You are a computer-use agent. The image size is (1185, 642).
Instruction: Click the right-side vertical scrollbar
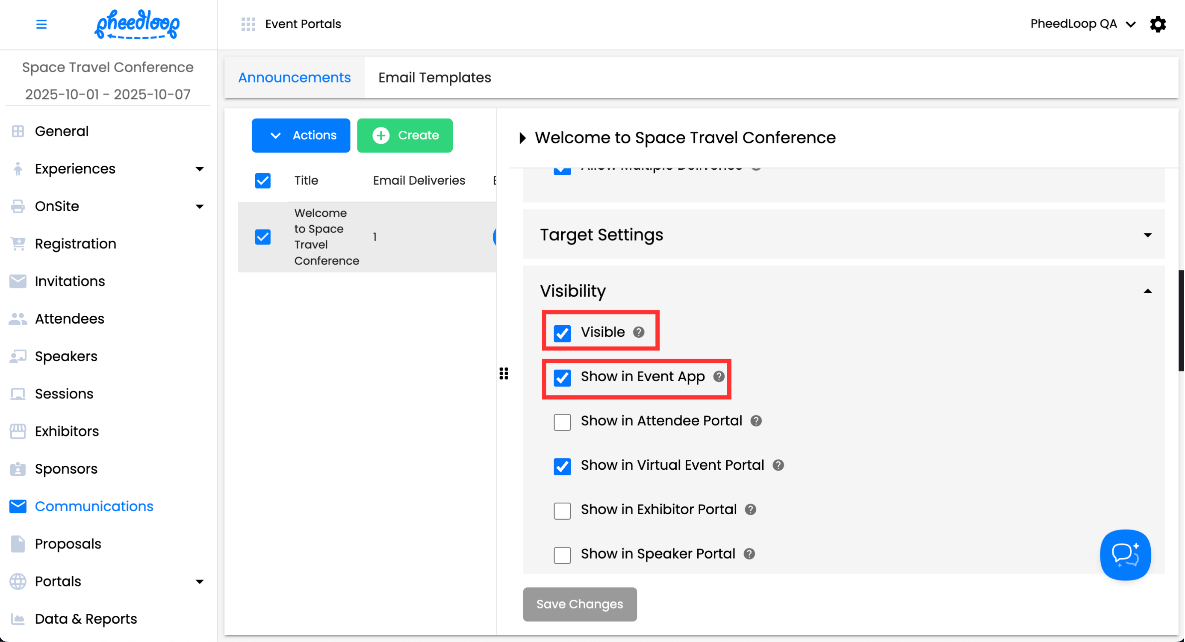click(x=1180, y=321)
